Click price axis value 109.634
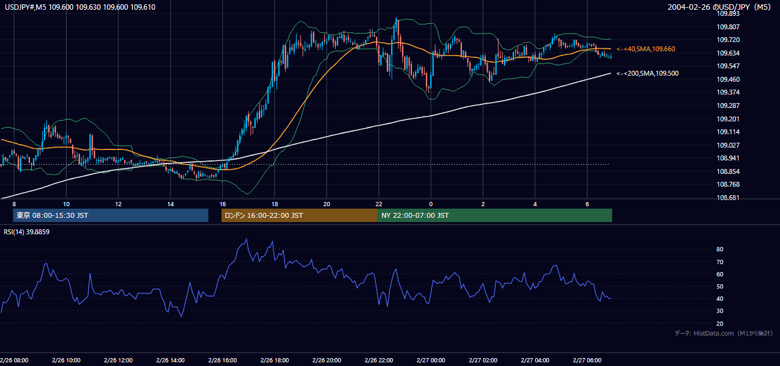 click(x=728, y=53)
